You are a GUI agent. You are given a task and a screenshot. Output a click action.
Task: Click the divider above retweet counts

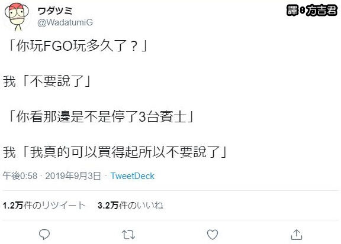(170, 191)
